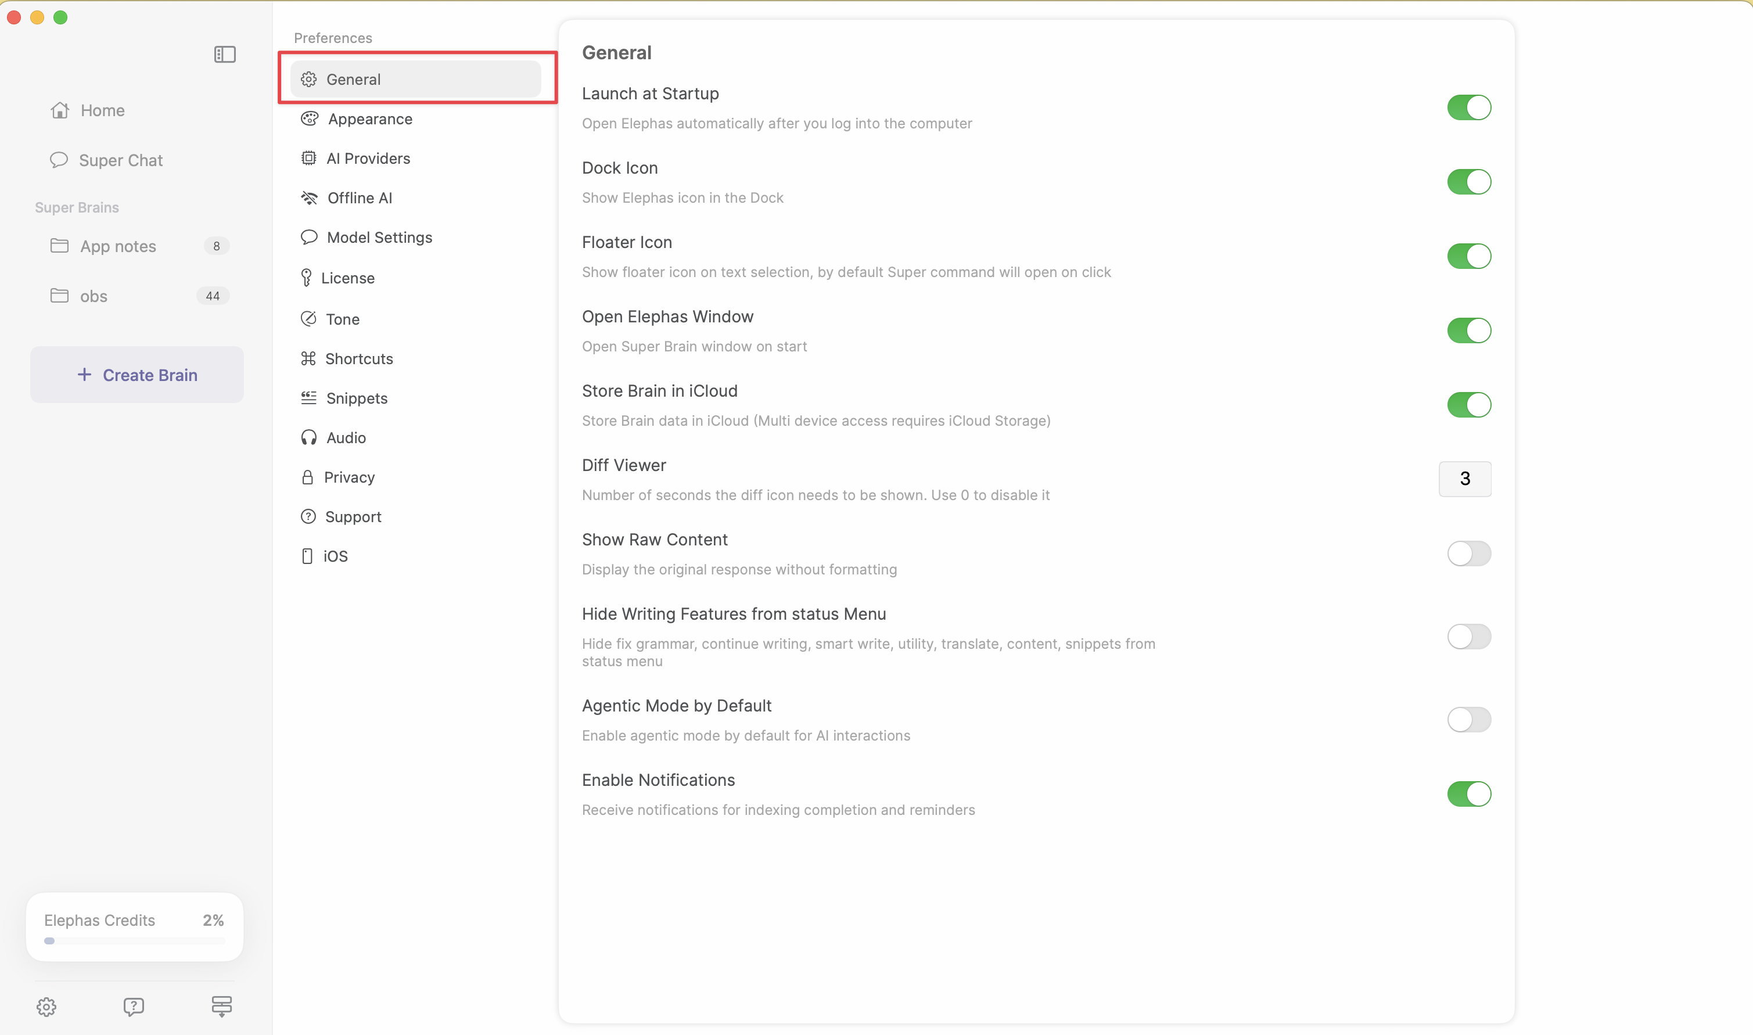Image resolution: width=1753 pixels, height=1035 pixels.
Task: Enable Show Raw Content switch
Action: [x=1468, y=554]
